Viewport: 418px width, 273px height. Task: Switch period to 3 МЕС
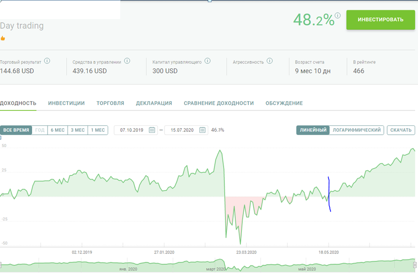(77, 130)
